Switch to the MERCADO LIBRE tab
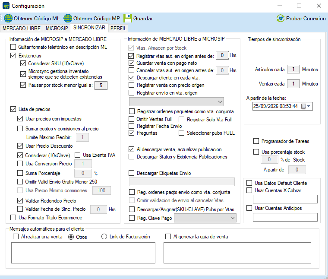This screenshot has width=328, height=279. click(x=22, y=28)
